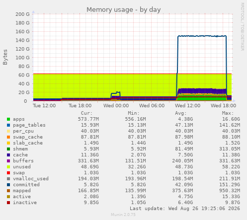
Task: Click the '60 G' y-axis label
Action: tap(24, 75)
